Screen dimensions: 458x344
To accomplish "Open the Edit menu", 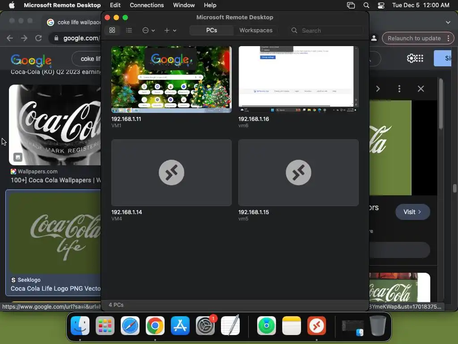I will 115,5.
